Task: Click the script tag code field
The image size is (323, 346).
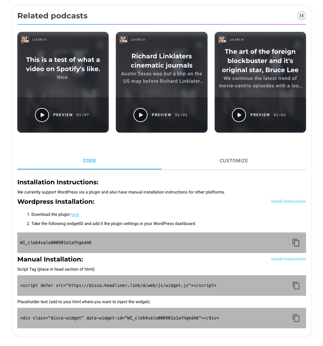Action: [162, 285]
